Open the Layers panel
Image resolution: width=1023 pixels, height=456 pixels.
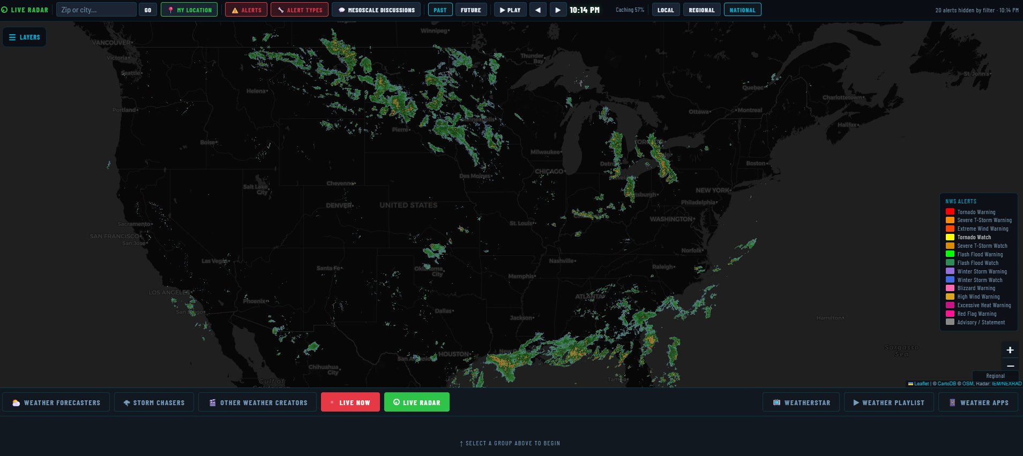click(x=25, y=37)
